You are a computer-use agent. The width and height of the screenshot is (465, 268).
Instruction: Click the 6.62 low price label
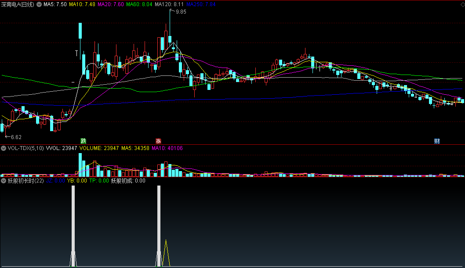(x=16, y=137)
